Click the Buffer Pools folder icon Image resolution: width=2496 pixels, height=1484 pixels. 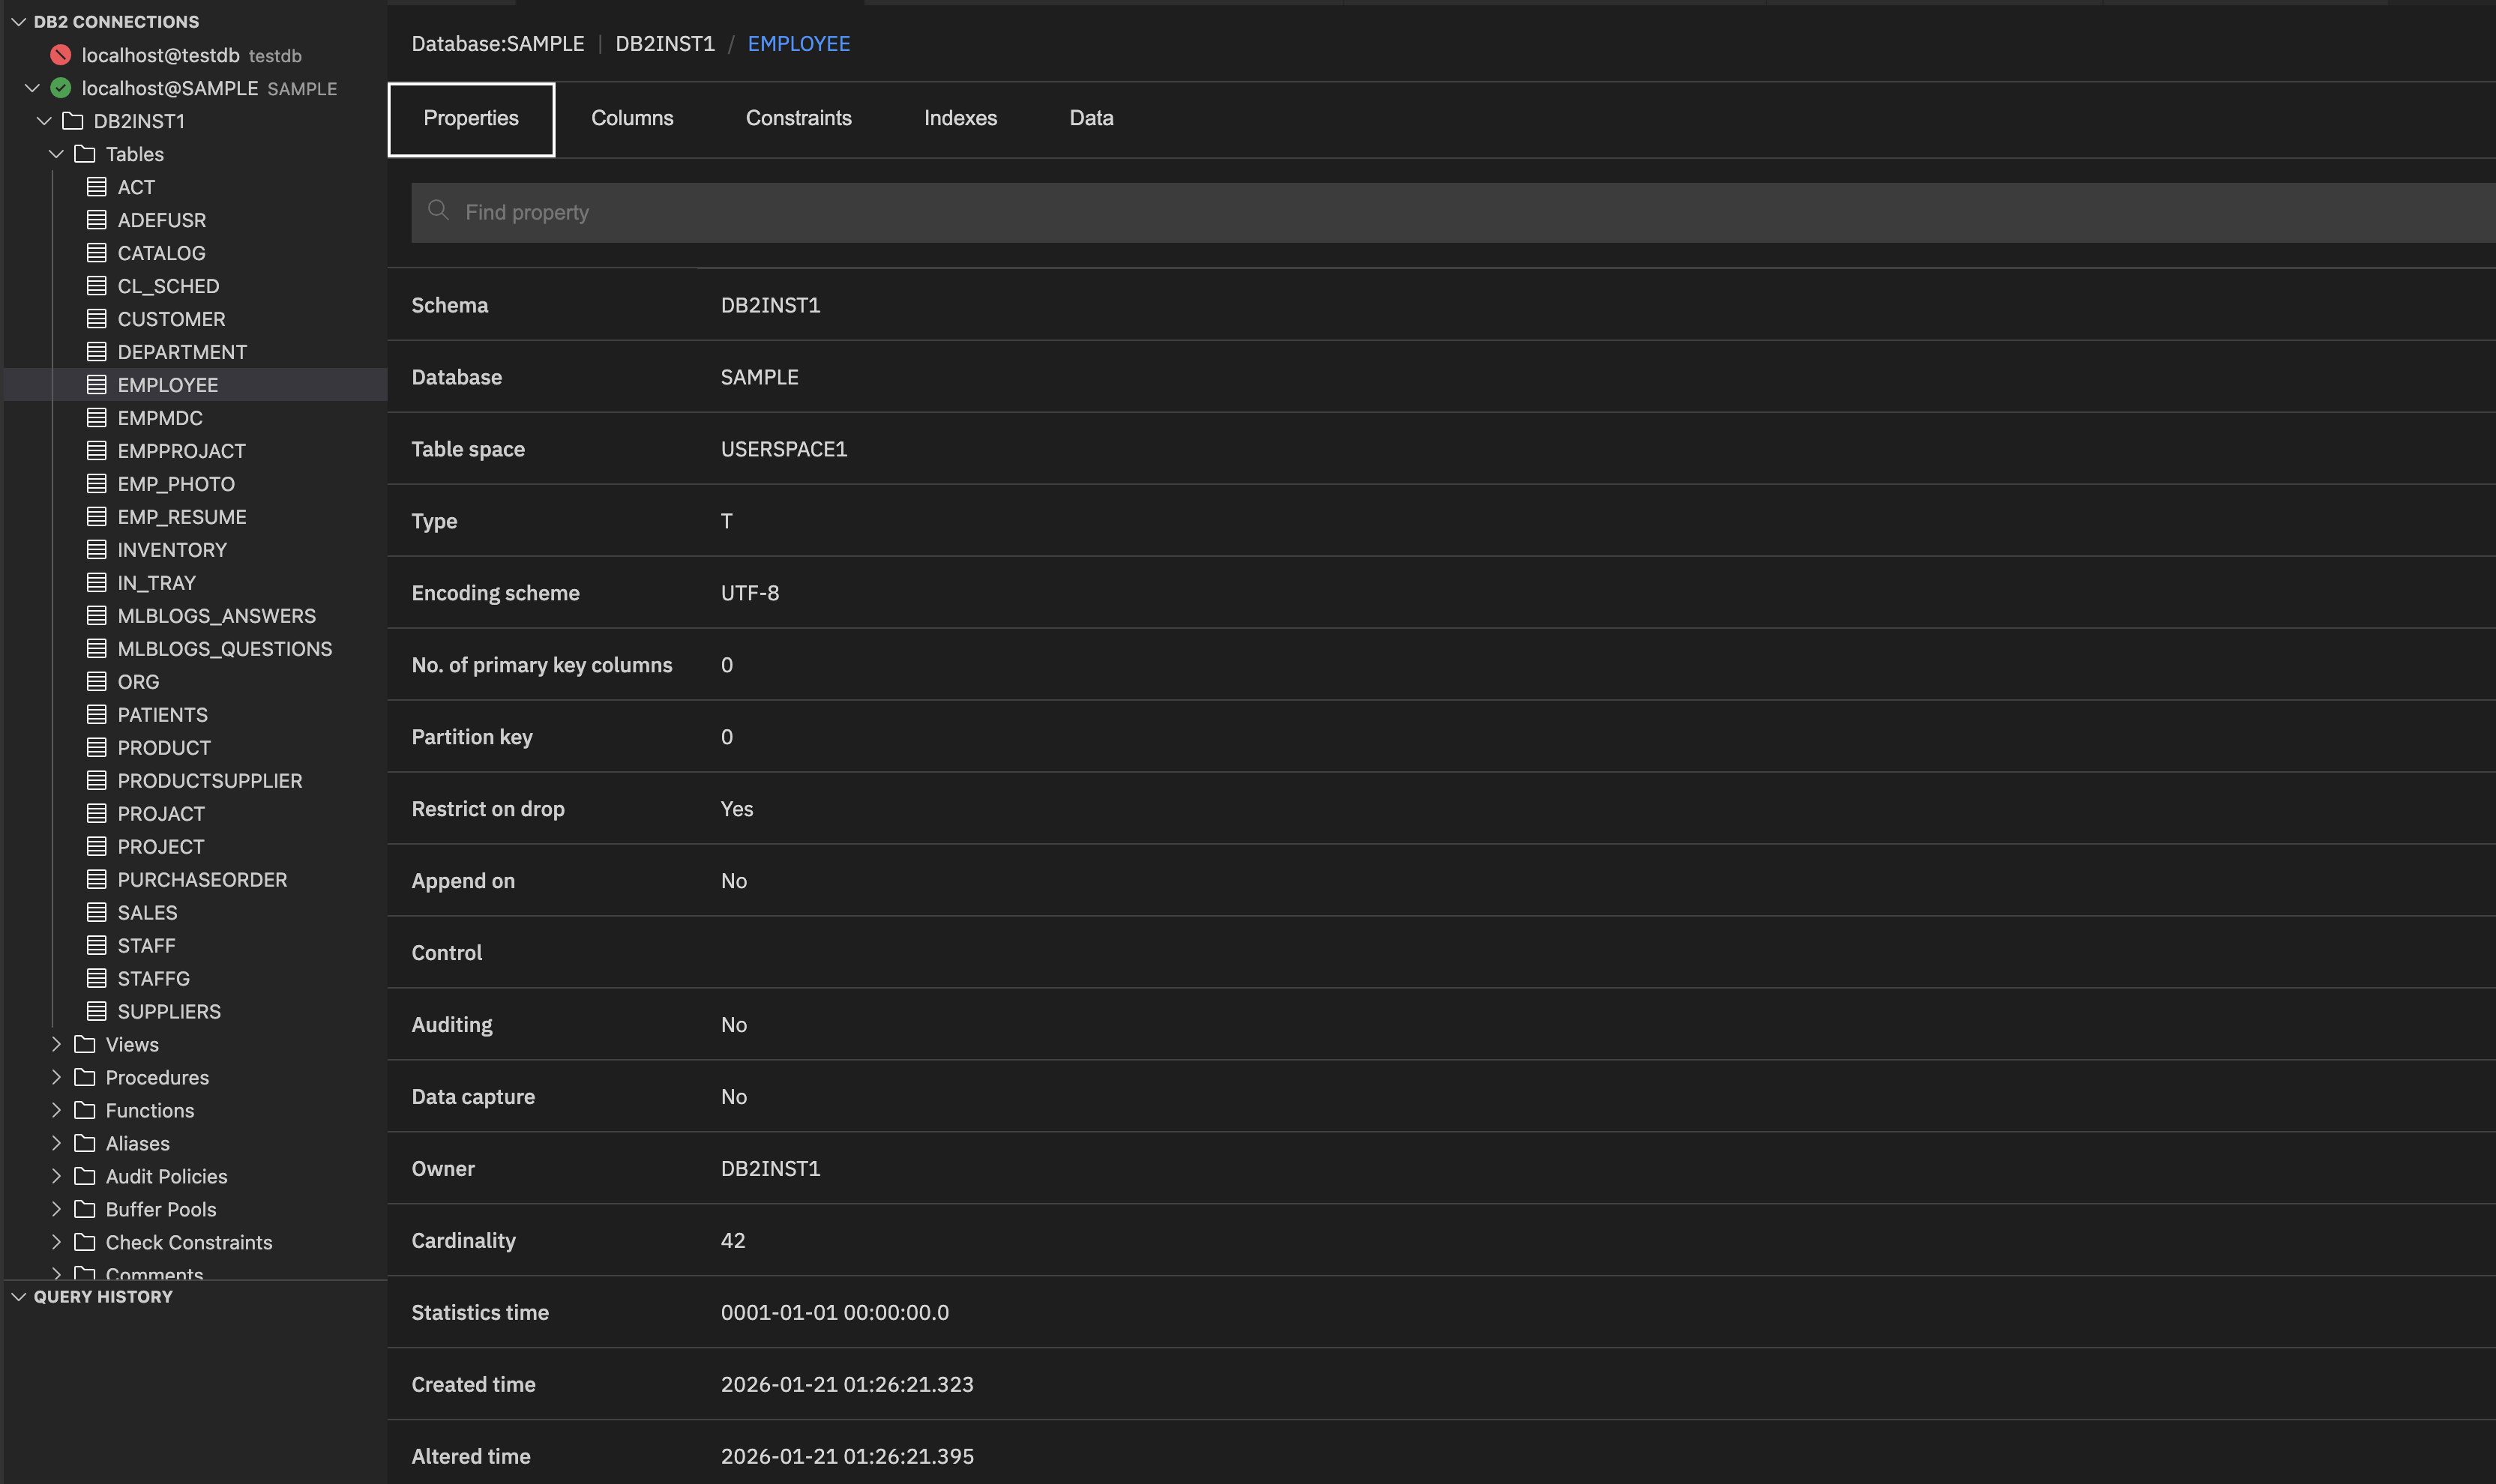pos(85,1209)
